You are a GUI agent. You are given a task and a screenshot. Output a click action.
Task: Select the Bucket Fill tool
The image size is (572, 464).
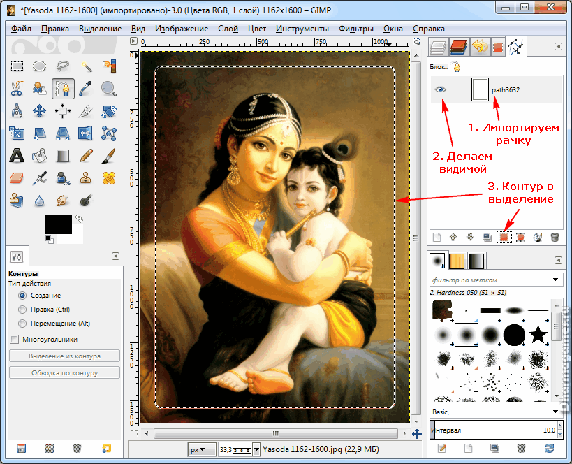[x=39, y=156]
